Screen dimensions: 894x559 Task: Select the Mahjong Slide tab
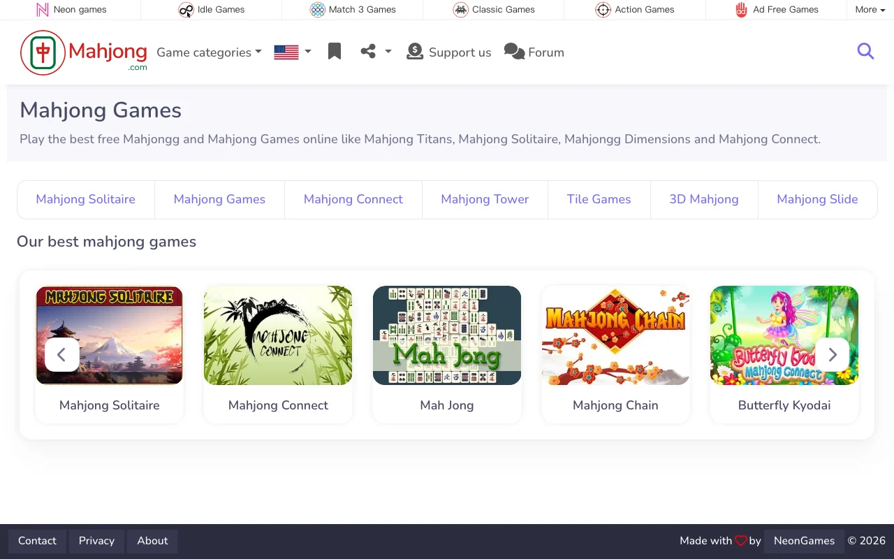point(817,199)
